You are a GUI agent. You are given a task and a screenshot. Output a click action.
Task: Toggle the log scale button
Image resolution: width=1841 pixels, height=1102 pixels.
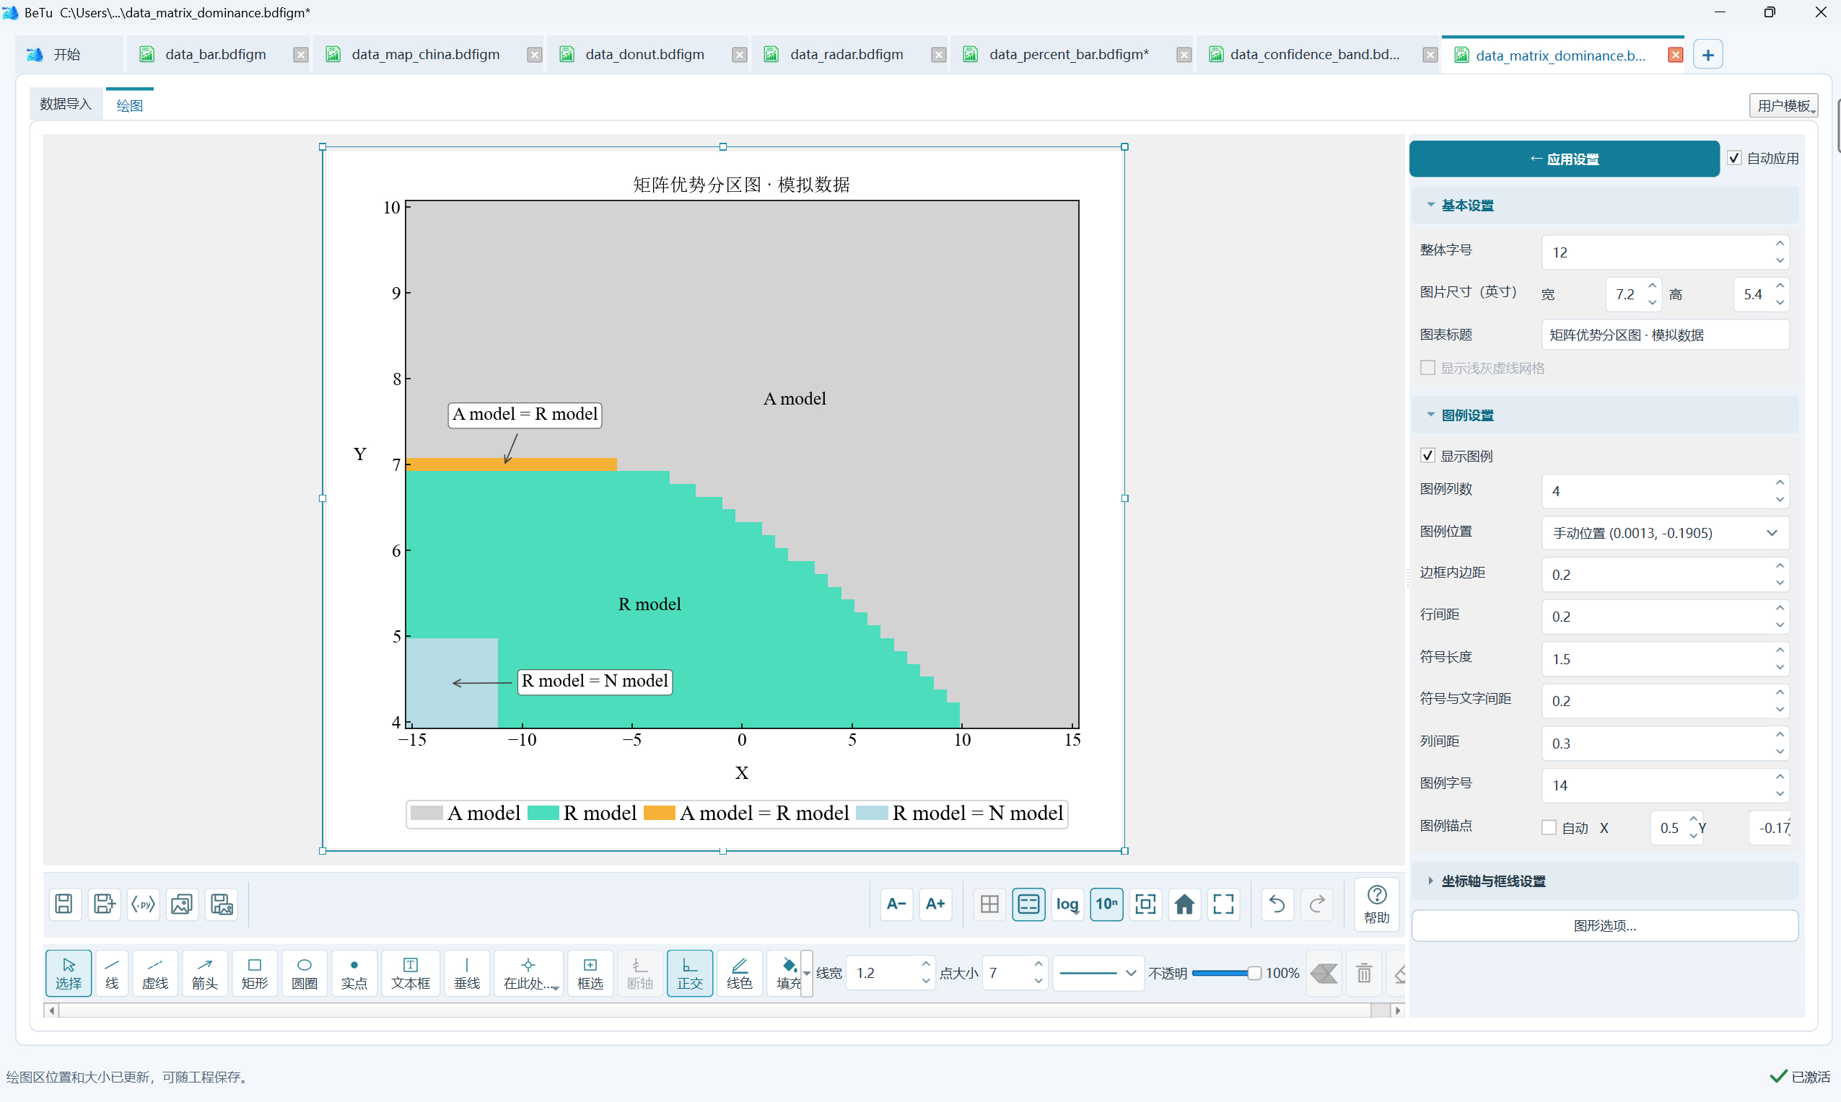point(1067,904)
